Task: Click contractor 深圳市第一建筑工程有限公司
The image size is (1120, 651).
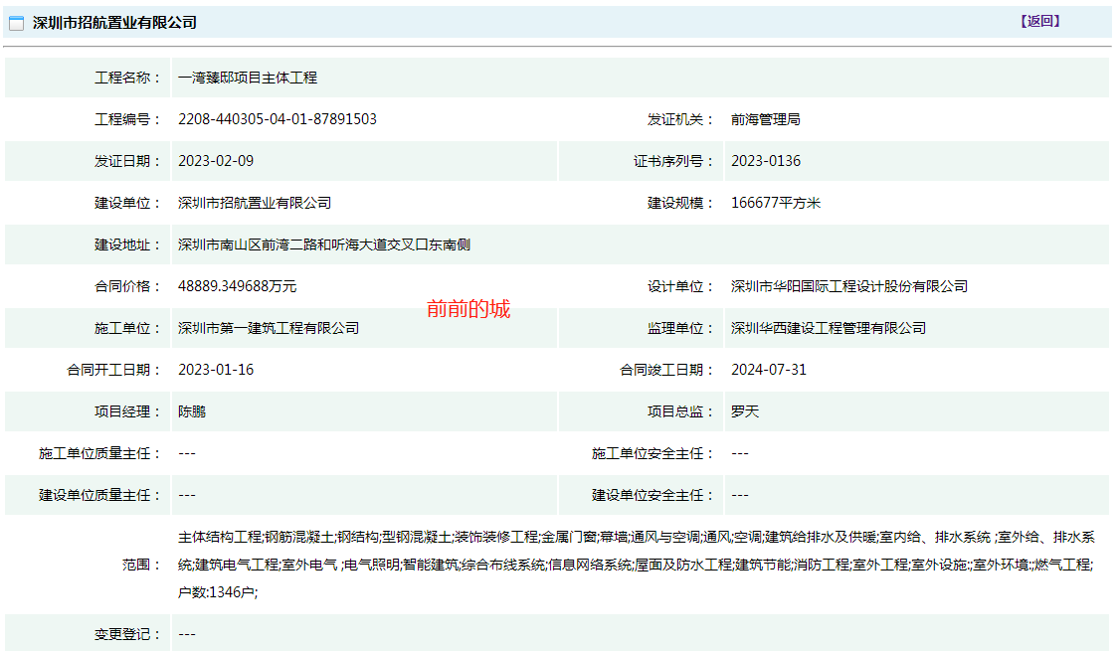Action: [269, 328]
